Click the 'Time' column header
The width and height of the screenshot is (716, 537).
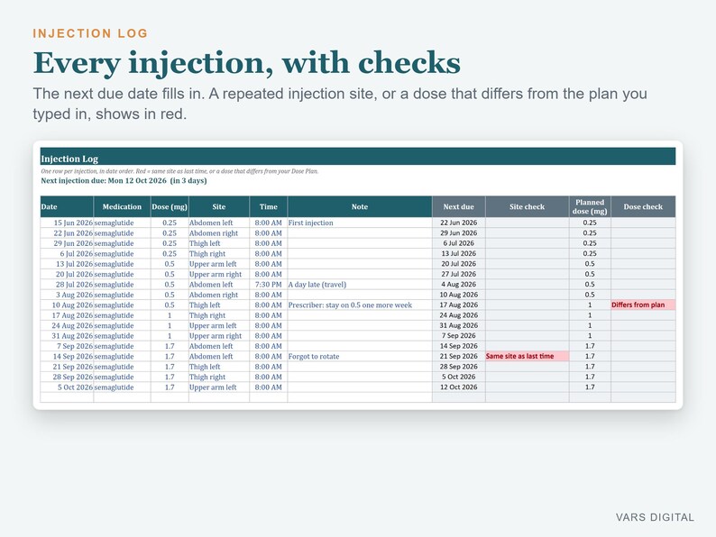[269, 206]
